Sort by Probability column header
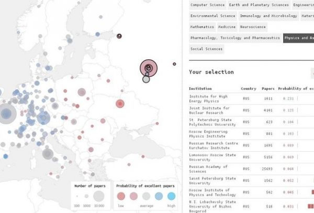Viewport: 314px width, 213px height. (x=296, y=89)
